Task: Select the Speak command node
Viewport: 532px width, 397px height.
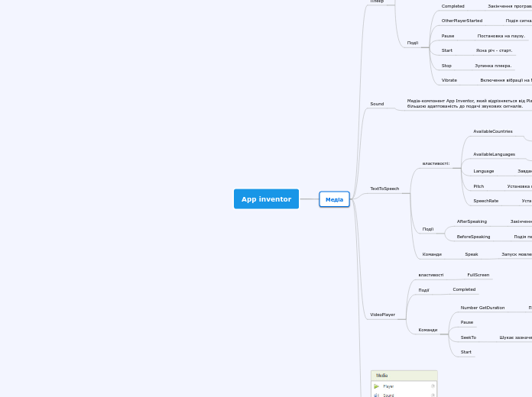Action: [x=472, y=254]
